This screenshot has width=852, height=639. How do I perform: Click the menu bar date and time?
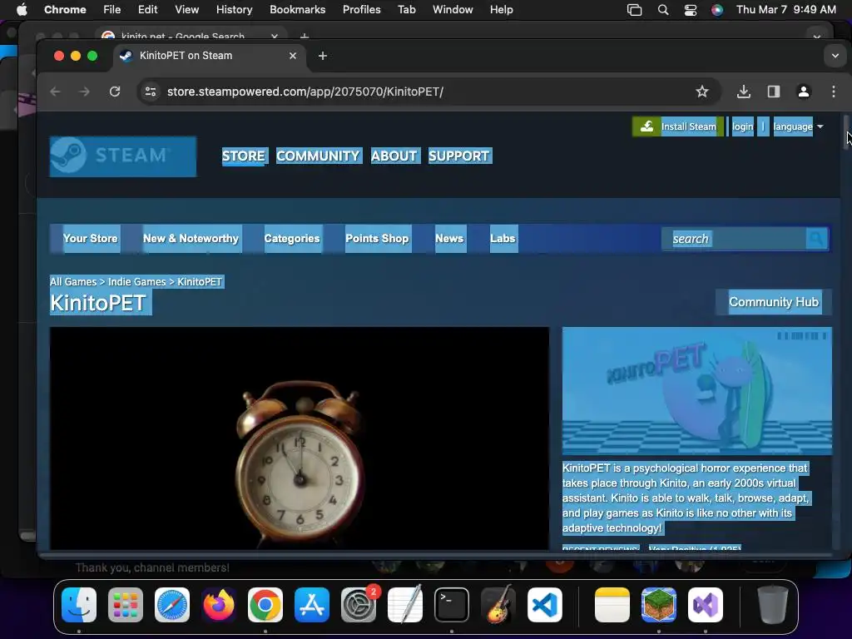coord(785,10)
